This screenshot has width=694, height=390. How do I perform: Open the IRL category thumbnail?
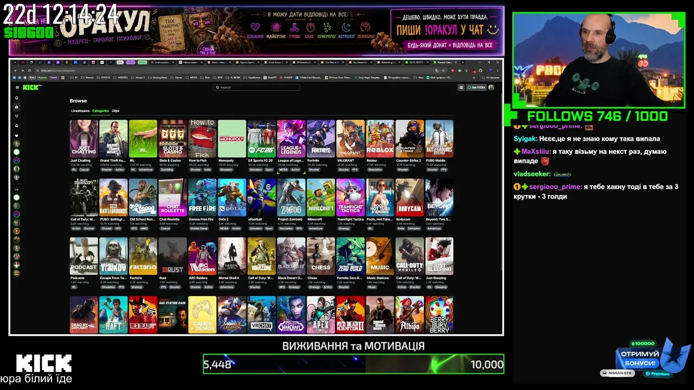coord(143,139)
